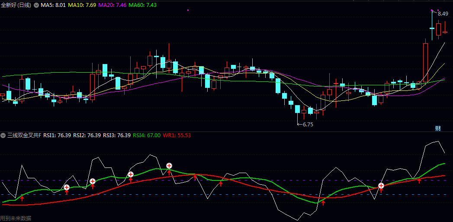Click the leftmost red up-arrow signal
Viewport: 453px width, 222px height.
pos(22,198)
